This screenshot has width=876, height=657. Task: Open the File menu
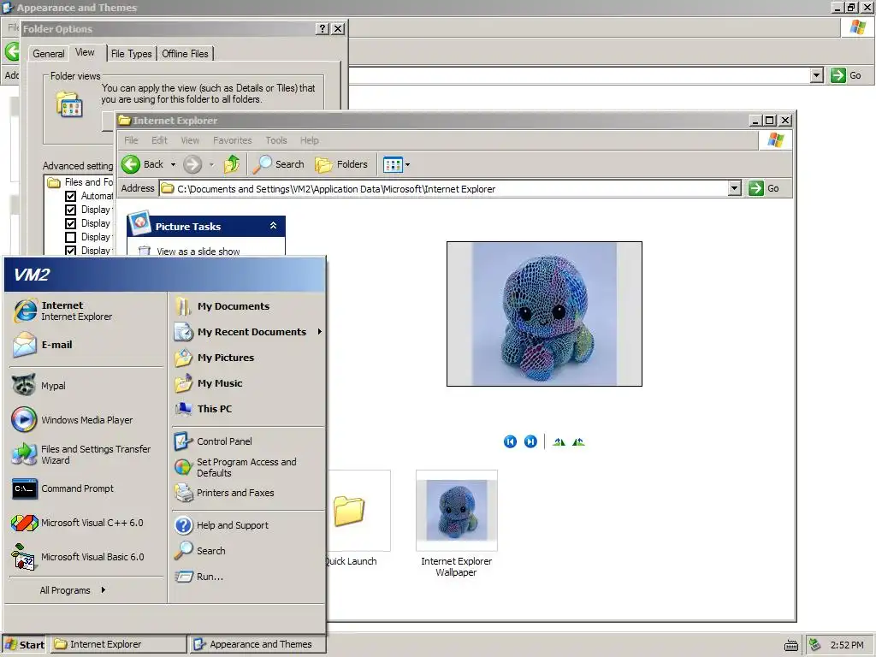click(x=131, y=140)
